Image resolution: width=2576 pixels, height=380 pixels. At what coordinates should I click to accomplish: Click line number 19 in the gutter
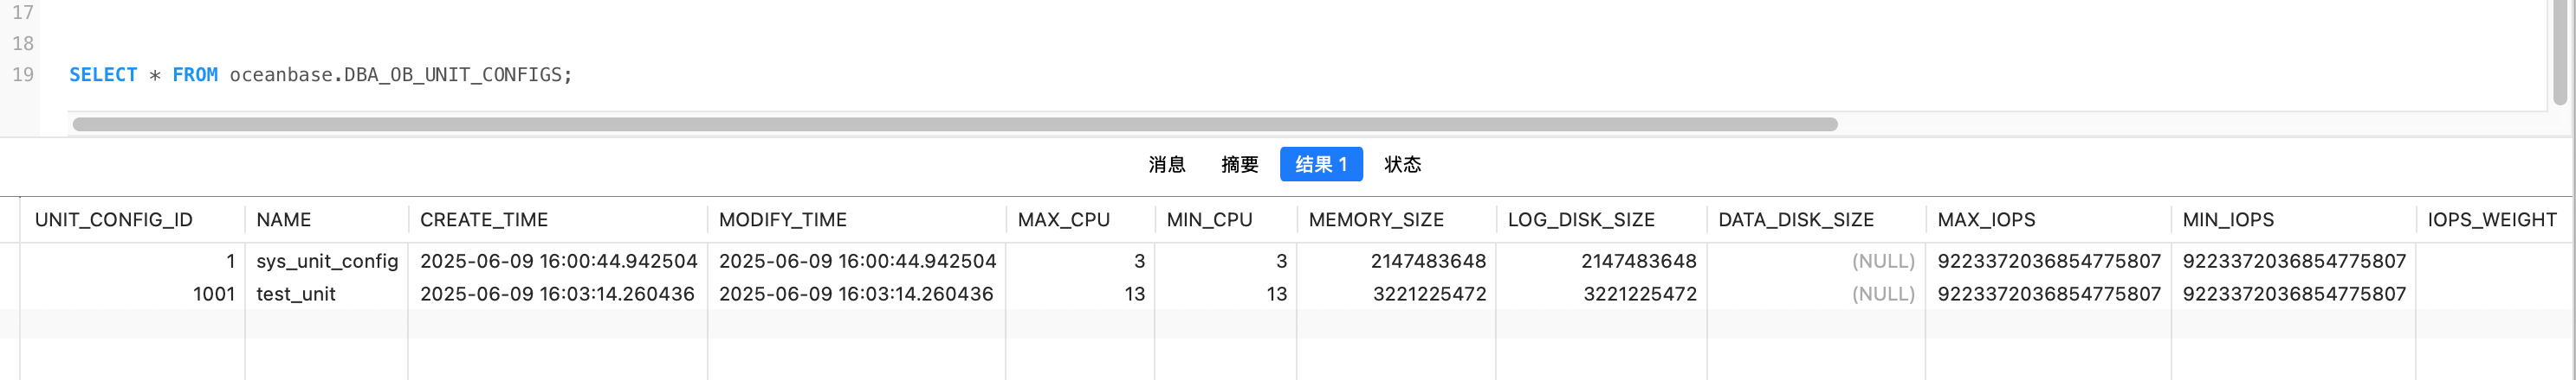coord(23,75)
